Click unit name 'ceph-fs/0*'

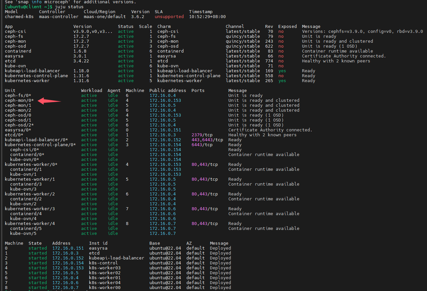point(18,96)
